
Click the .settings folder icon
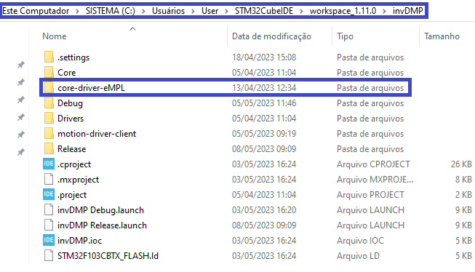click(x=49, y=57)
